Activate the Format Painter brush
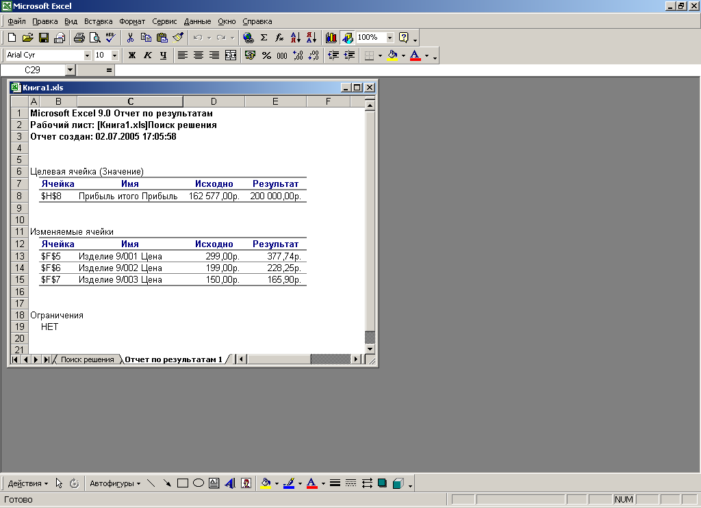This screenshot has height=508, width=701. click(178, 38)
